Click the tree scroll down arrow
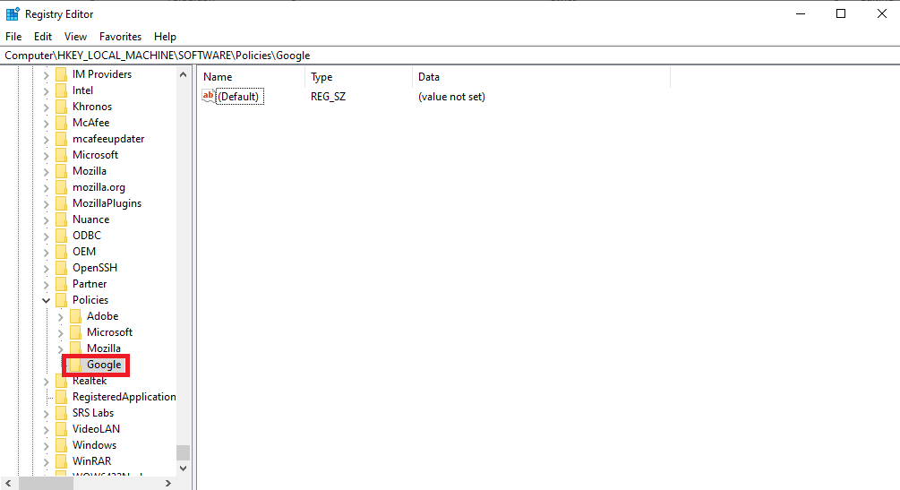Viewport: 900px width, 490px height. (x=183, y=469)
